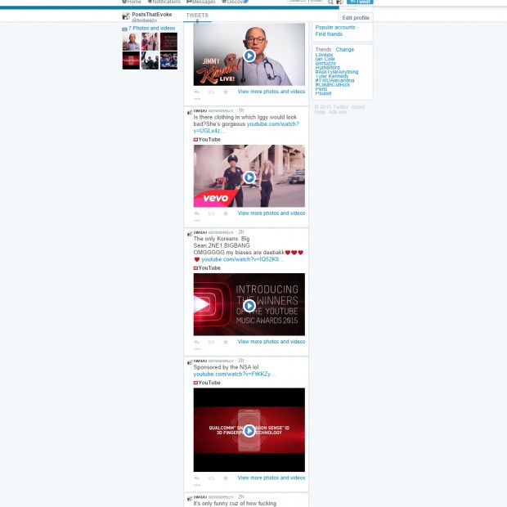Click the Edit profile button
This screenshot has height=507, width=507.
point(356,18)
